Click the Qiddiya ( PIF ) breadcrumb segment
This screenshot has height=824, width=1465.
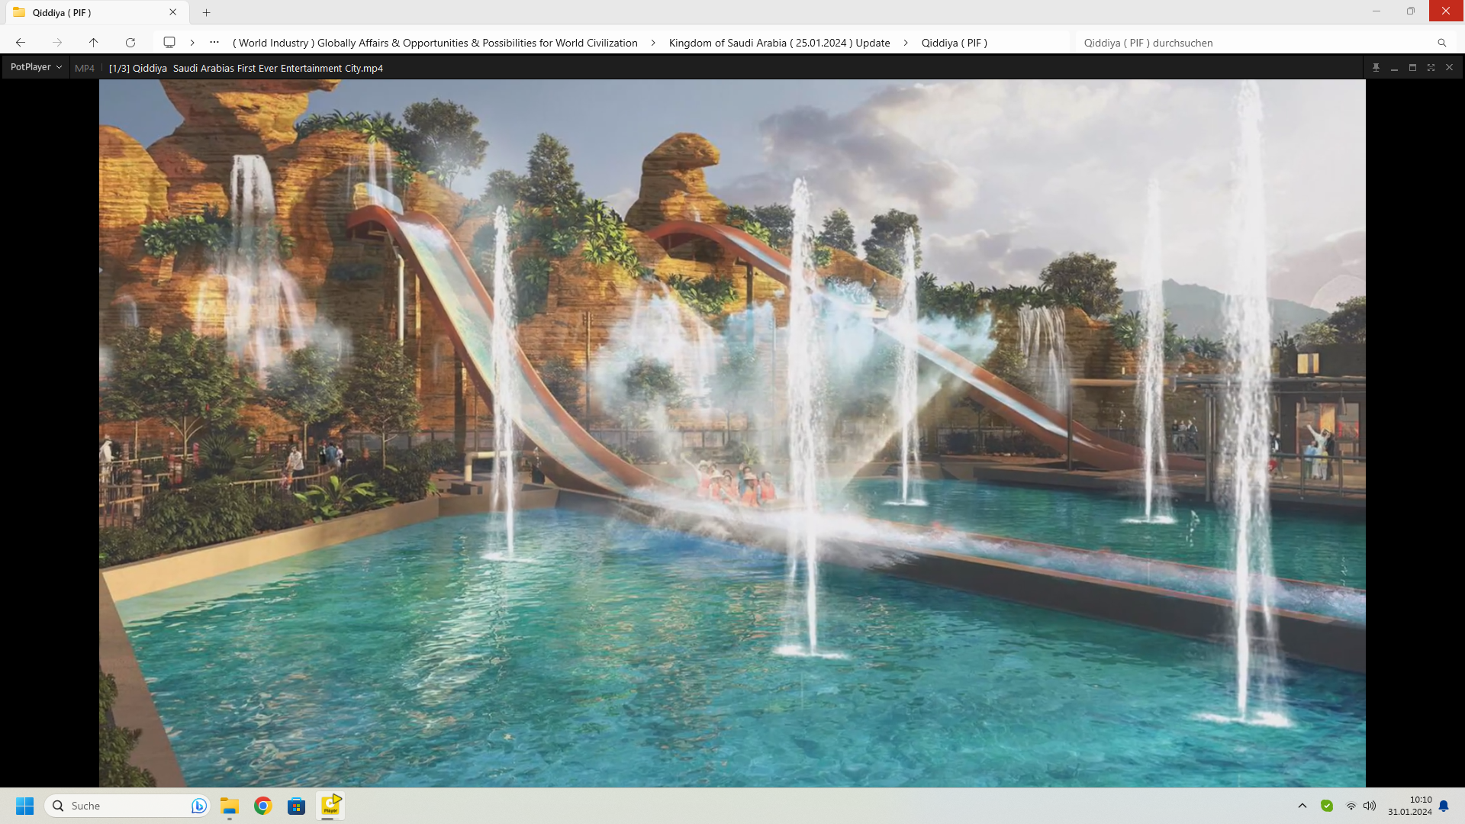[x=954, y=43]
